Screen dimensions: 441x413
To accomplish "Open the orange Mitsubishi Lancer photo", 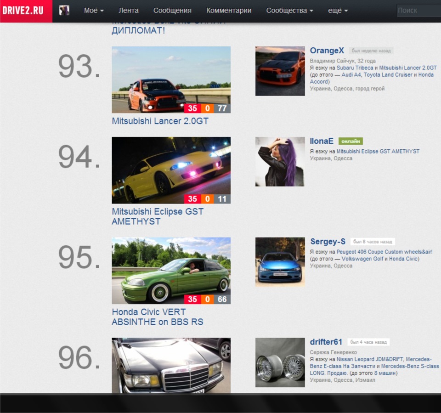I will coord(171,79).
